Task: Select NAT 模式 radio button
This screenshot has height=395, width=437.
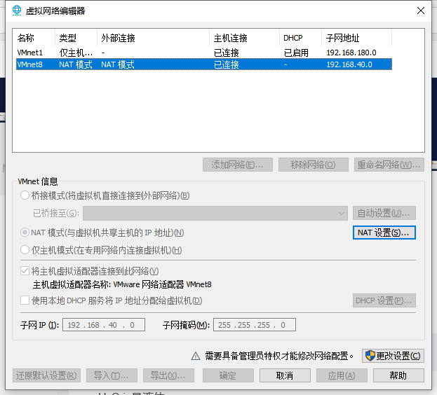Action: click(25, 233)
